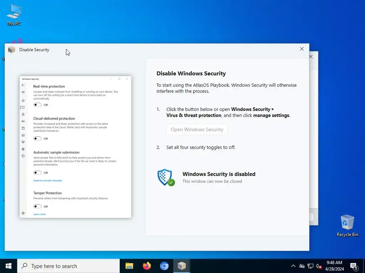Image resolution: width=365 pixels, height=273 pixels.
Task: Click the Disable Security title bar text
Action: click(34, 50)
